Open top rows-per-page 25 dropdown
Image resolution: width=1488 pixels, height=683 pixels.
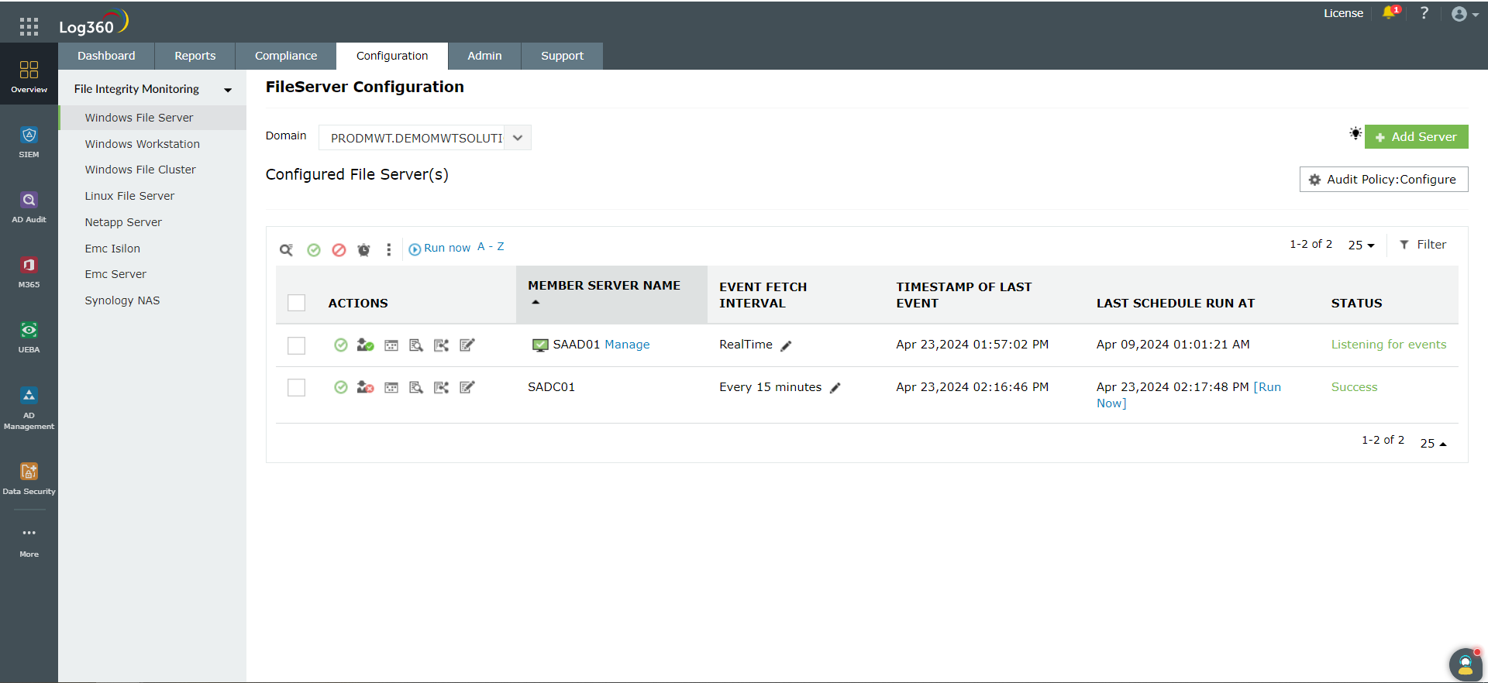(1361, 245)
